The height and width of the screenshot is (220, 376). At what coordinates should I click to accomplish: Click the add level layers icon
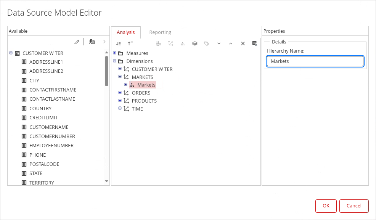(194, 43)
